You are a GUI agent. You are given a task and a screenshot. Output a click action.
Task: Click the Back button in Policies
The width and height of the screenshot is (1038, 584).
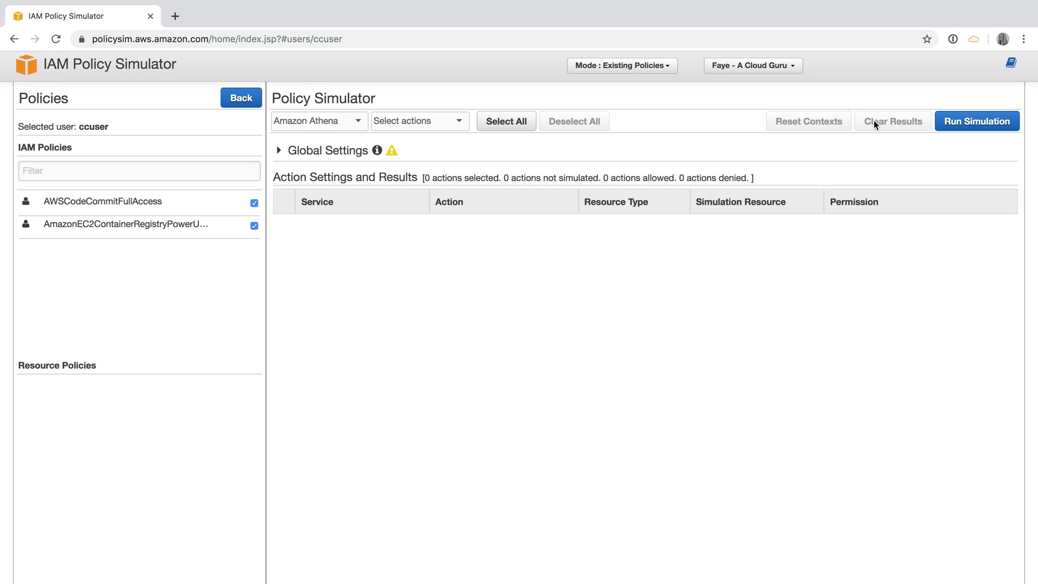pyautogui.click(x=241, y=98)
